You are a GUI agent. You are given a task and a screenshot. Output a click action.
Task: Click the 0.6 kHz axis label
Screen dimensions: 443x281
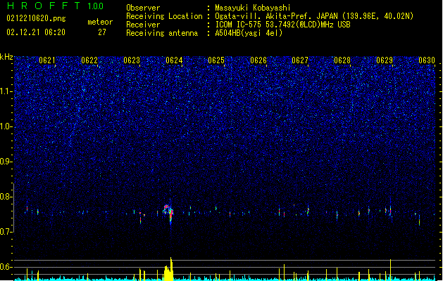coord(6,267)
